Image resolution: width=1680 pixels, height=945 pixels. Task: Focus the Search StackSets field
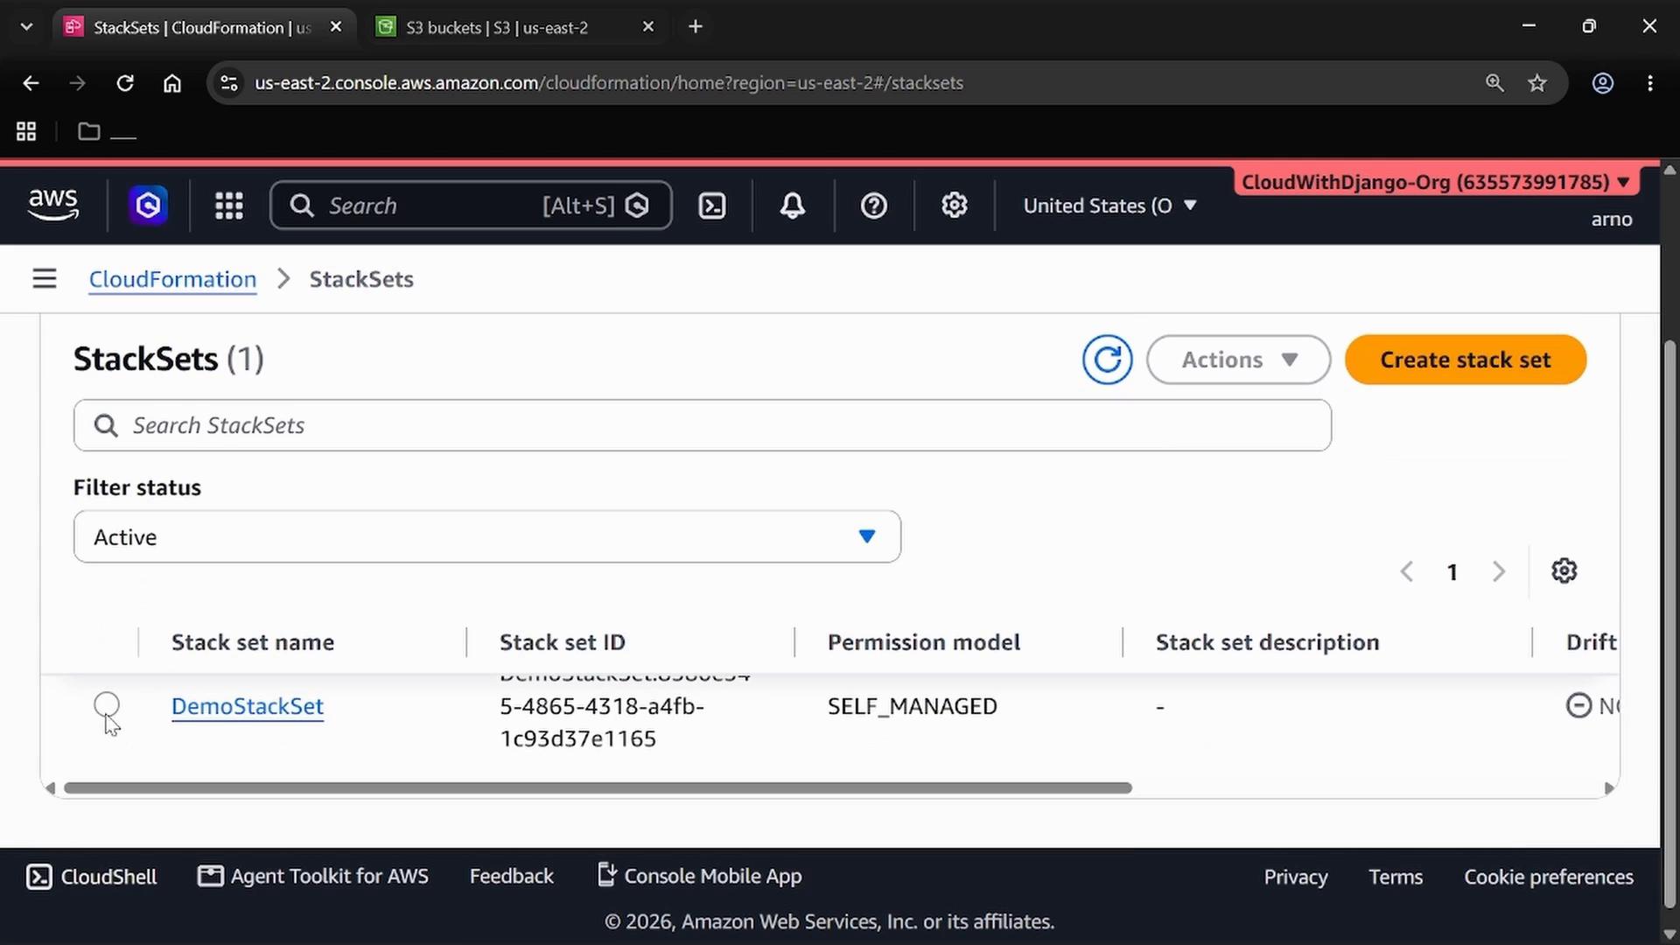click(703, 425)
